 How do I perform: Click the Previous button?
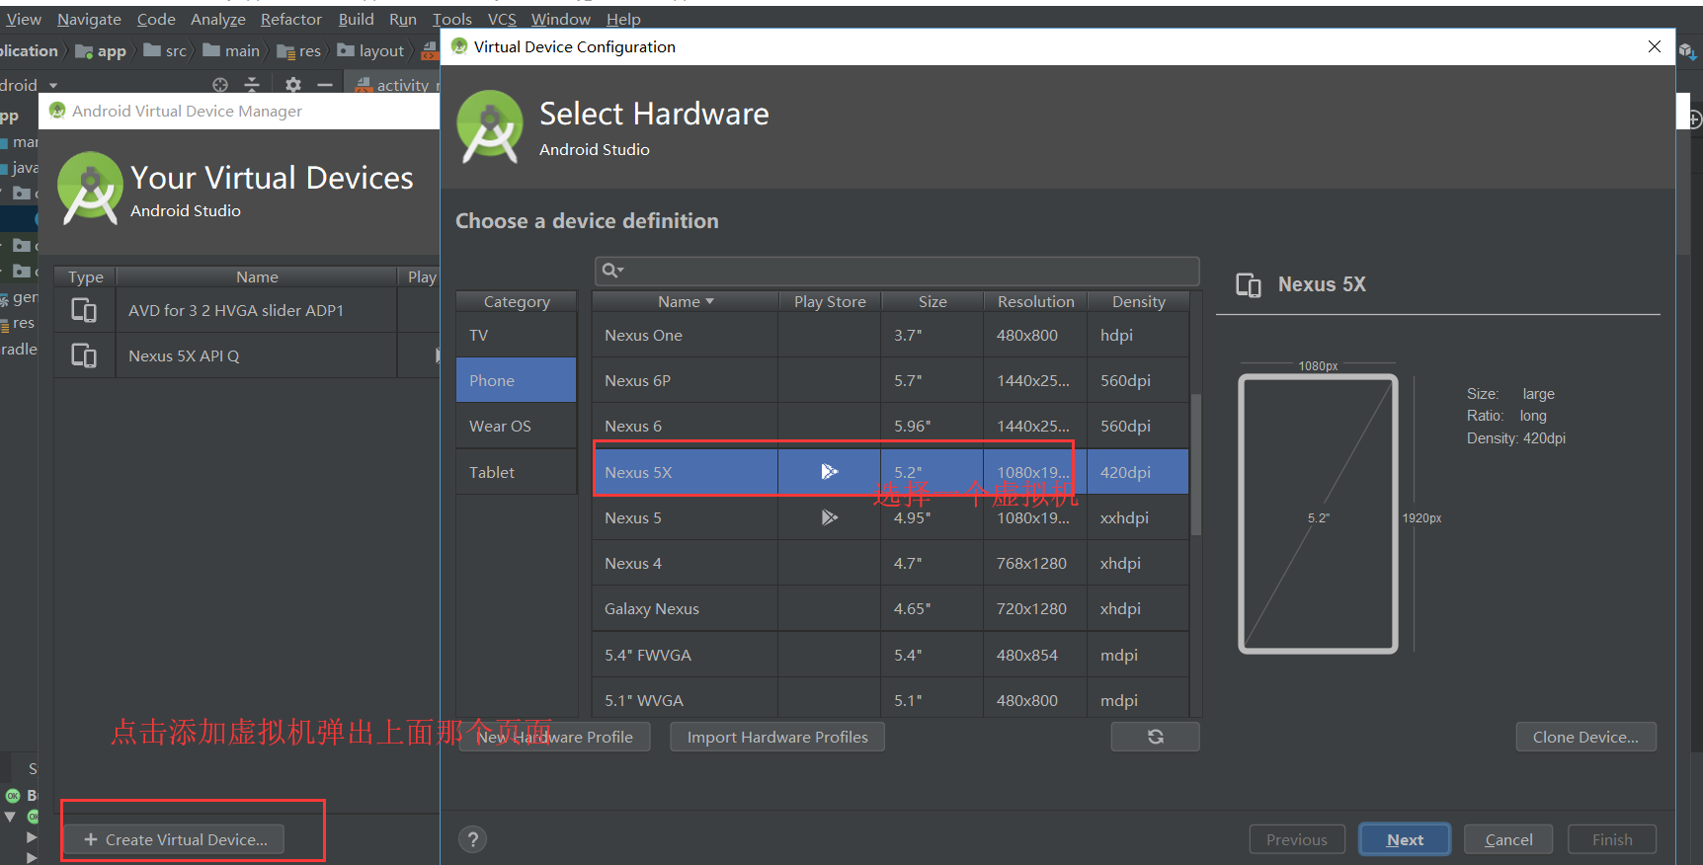point(1297,839)
